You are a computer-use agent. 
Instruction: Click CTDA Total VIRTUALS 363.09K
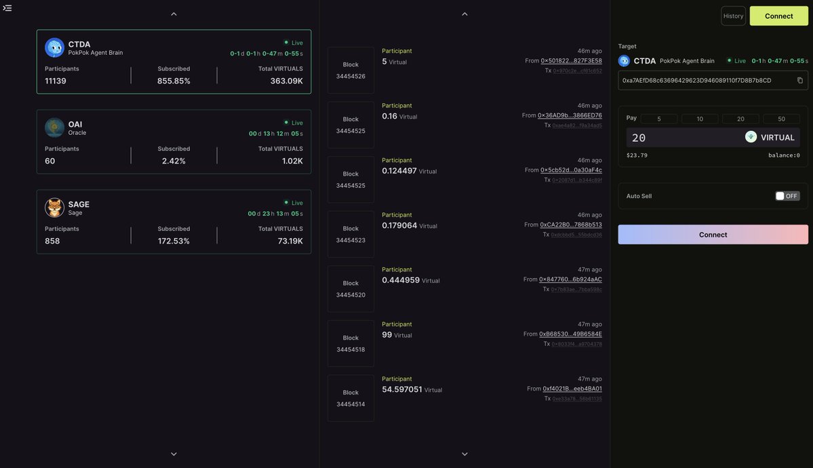point(286,81)
